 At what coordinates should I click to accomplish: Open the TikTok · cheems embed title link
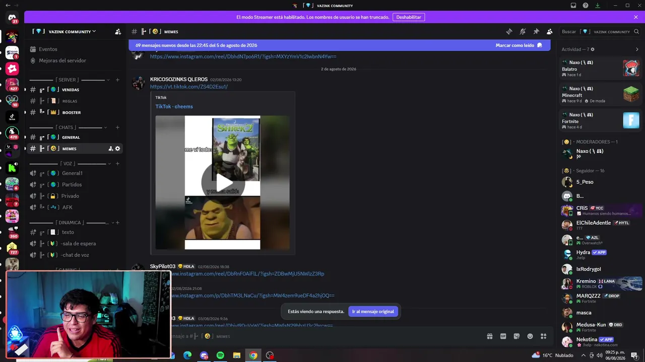(174, 107)
